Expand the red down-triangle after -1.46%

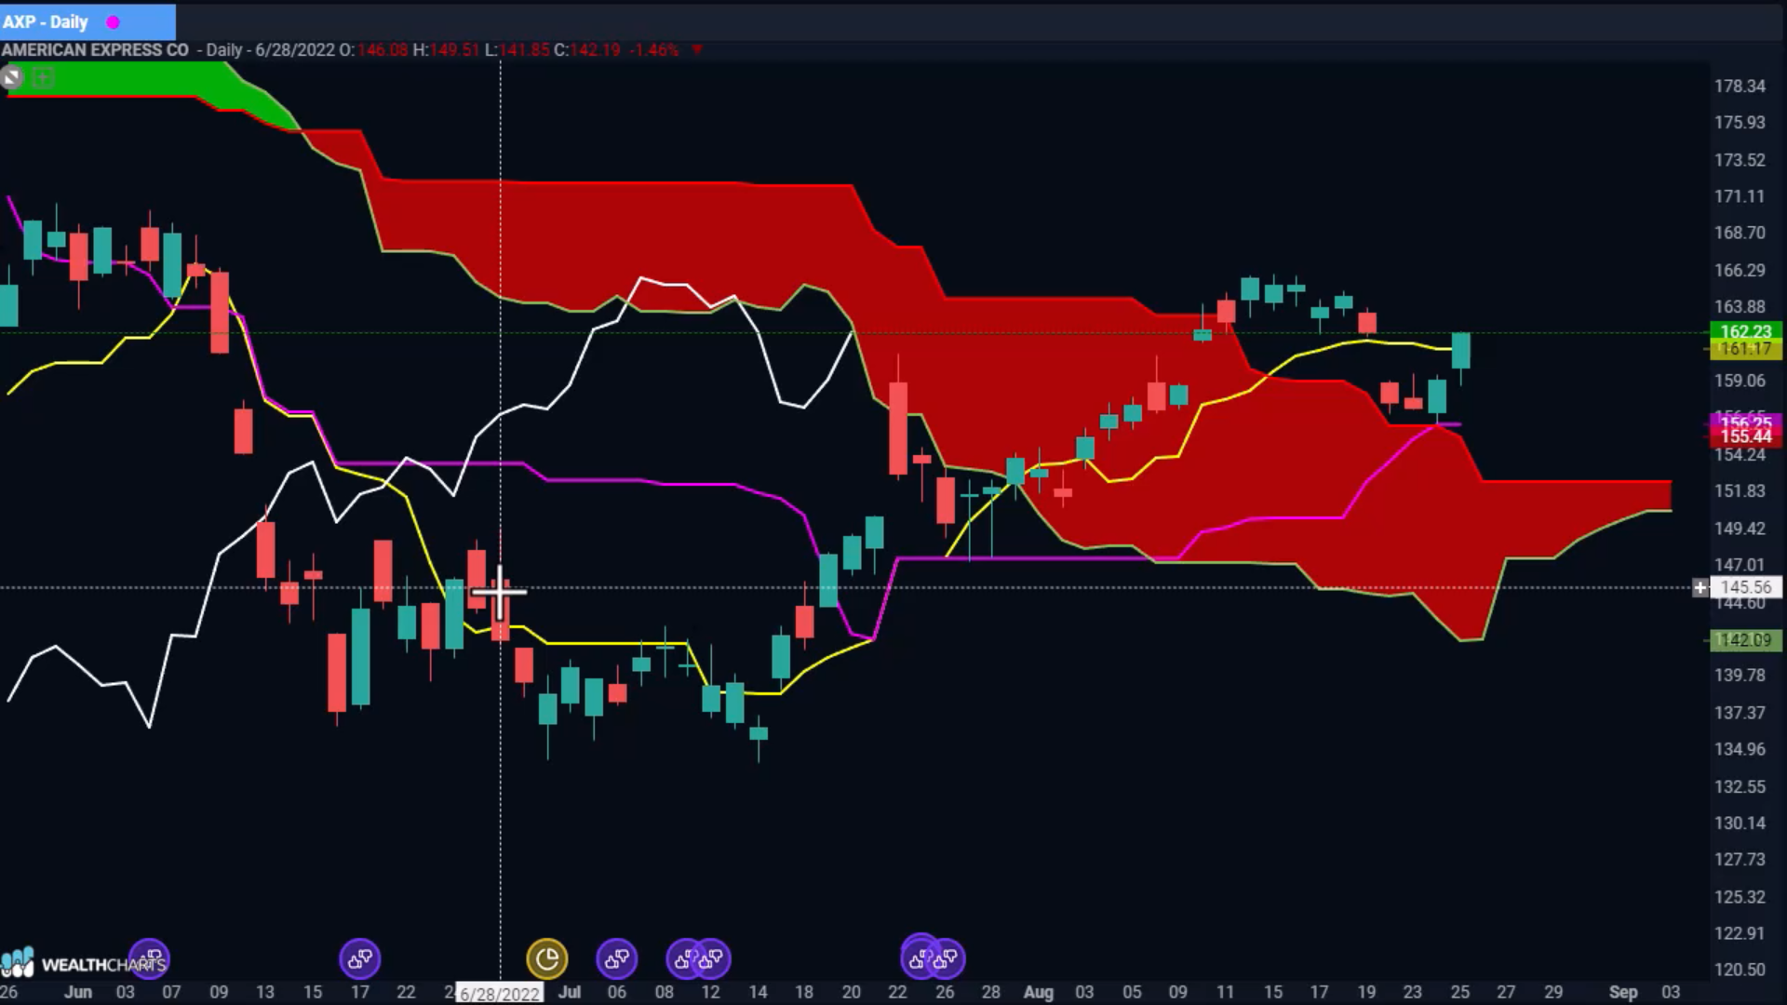coord(697,50)
